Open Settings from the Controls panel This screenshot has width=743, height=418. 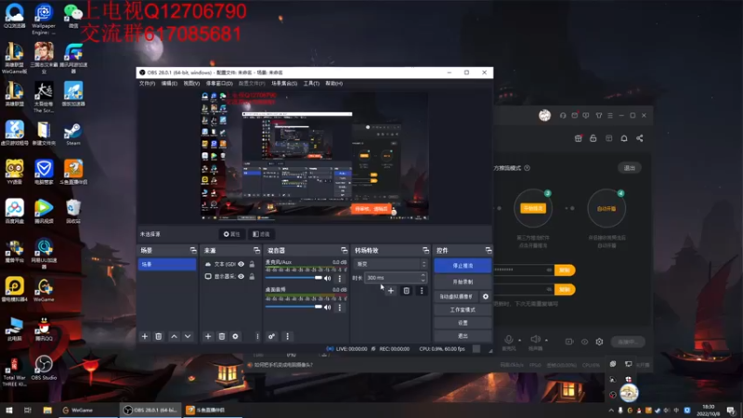click(x=463, y=322)
